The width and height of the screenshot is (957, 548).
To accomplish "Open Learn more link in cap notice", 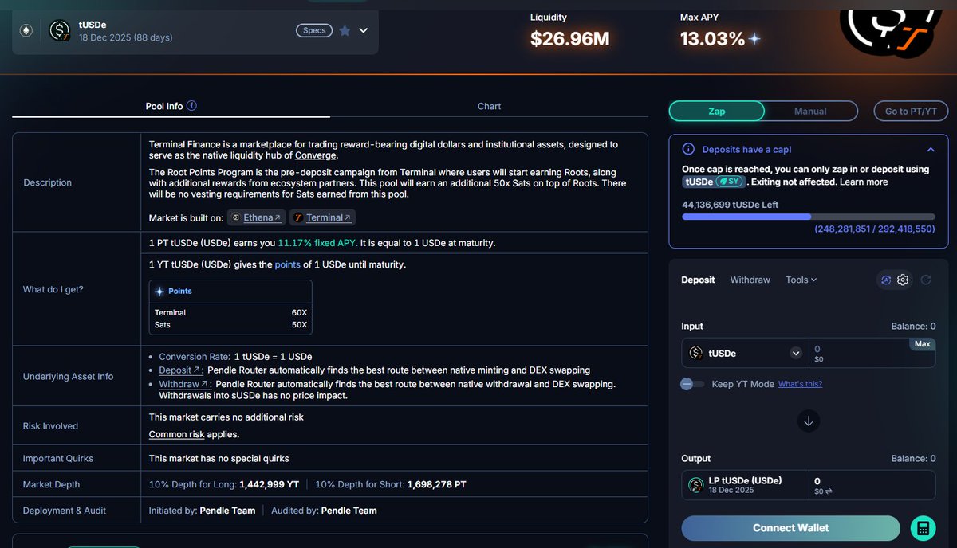I will coord(864,182).
